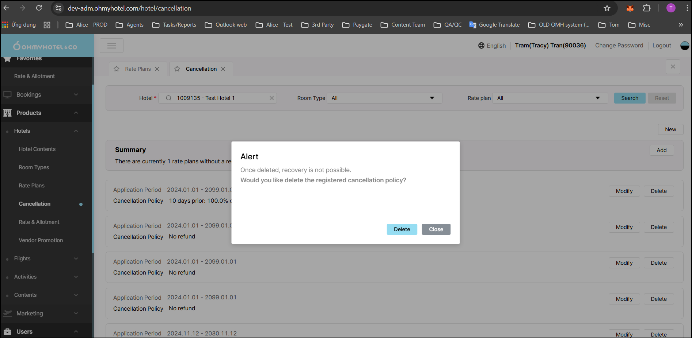The width and height of the screenshot is (692, 338).
Task: Click the star icon on Rate Plans tab
Action: coord(117,69)
